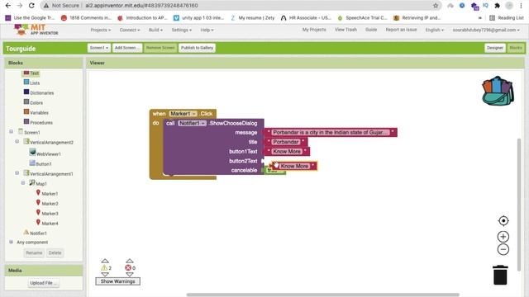The height and width of the screenshot is (297, 529).
Task: Click the Remove Screen button
Action: 160,48
